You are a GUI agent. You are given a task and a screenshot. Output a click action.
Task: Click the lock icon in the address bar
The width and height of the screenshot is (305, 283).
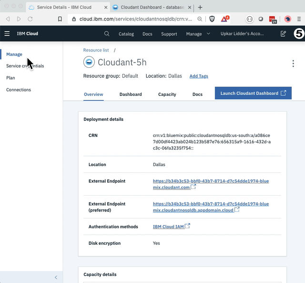[x=74, y=19]
